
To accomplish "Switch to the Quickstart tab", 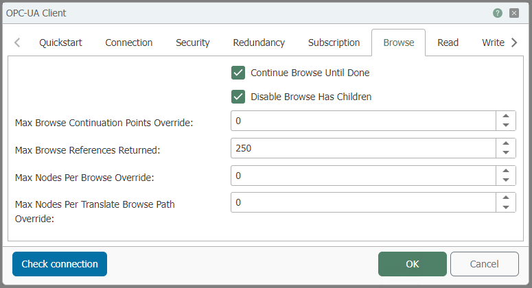I will (x=60, y=43).
